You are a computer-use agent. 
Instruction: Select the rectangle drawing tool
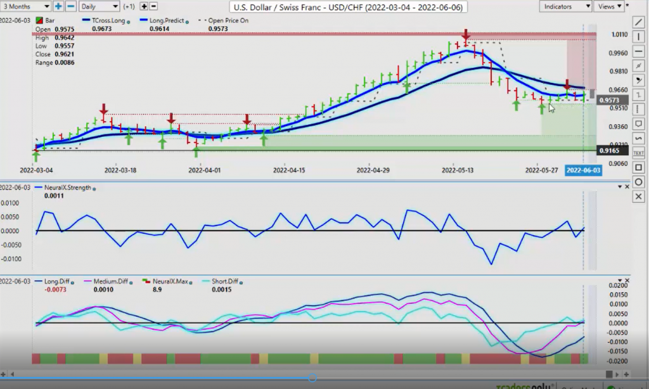pos(639,167)
